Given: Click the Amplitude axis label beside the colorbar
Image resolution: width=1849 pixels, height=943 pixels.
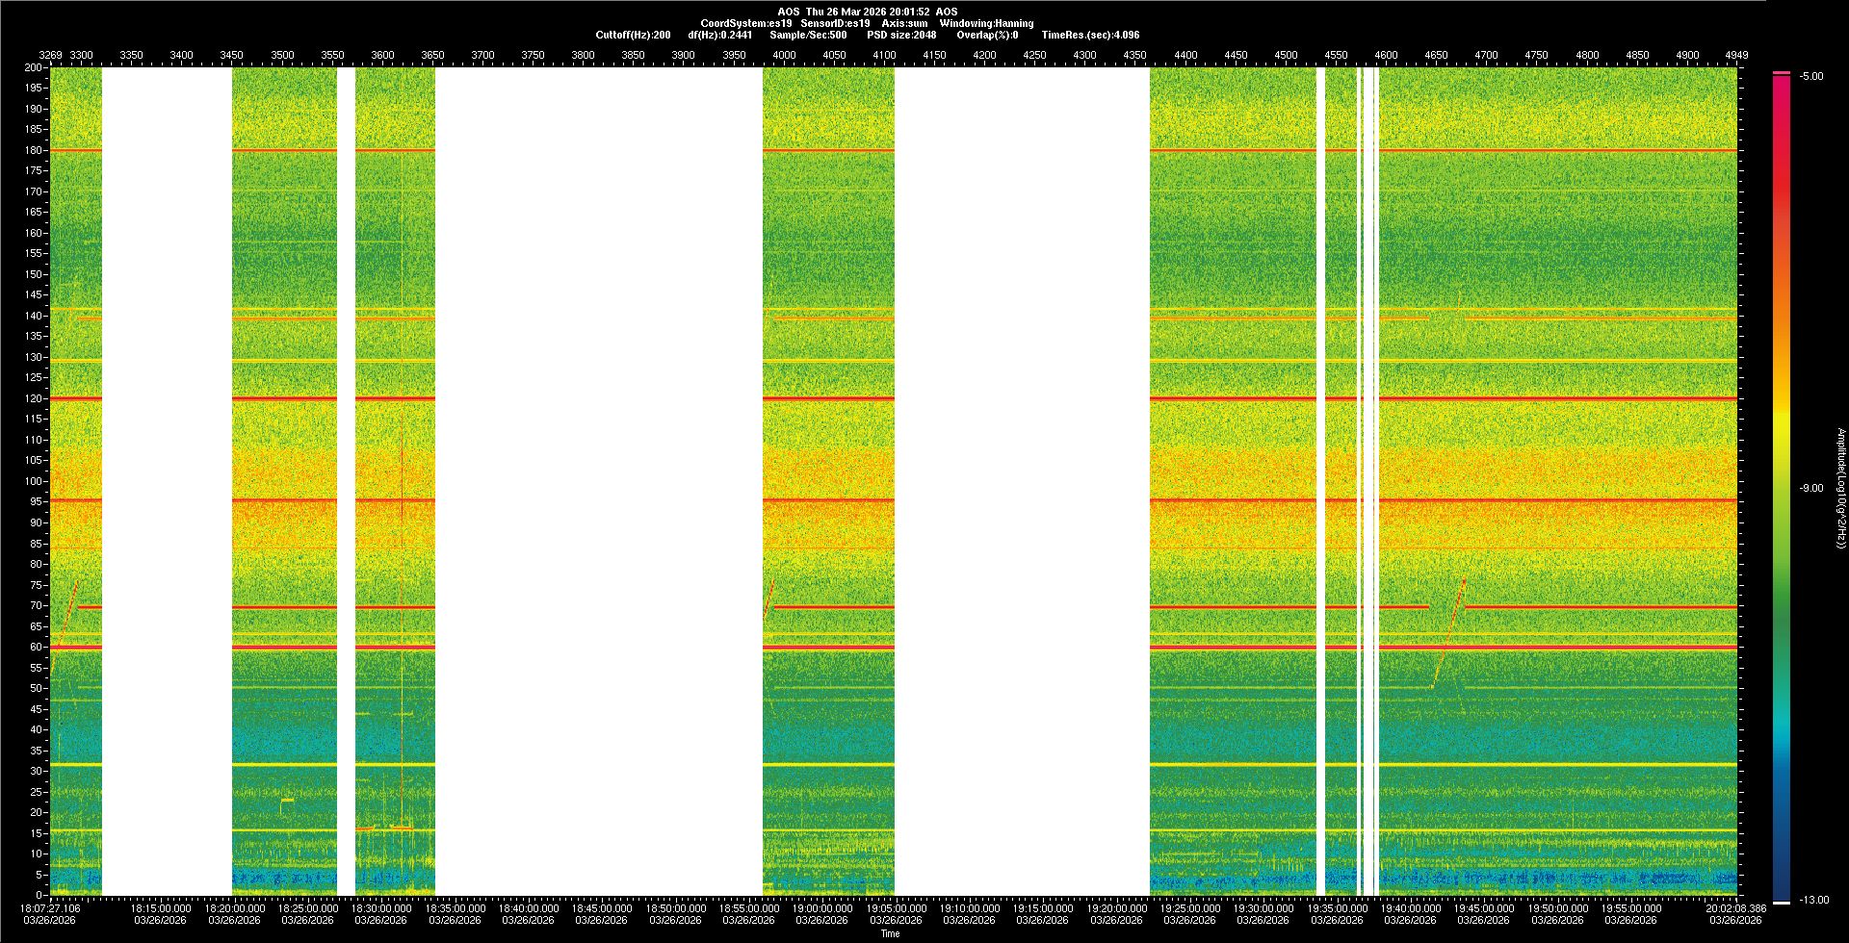Looking at the screenshot, I should pos(1840,489).
